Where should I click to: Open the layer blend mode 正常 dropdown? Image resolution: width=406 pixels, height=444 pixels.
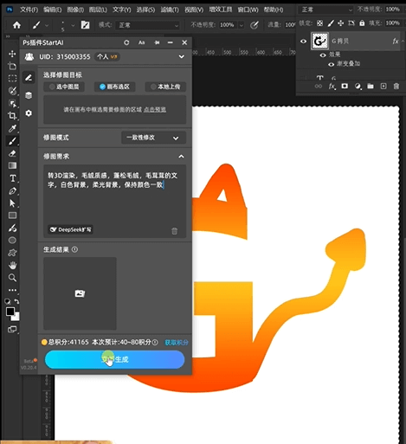(325, 10)
